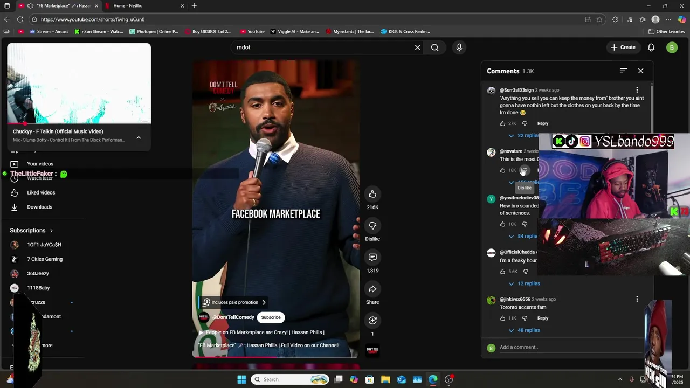Dislike novatare's comment

coord(525,170)
